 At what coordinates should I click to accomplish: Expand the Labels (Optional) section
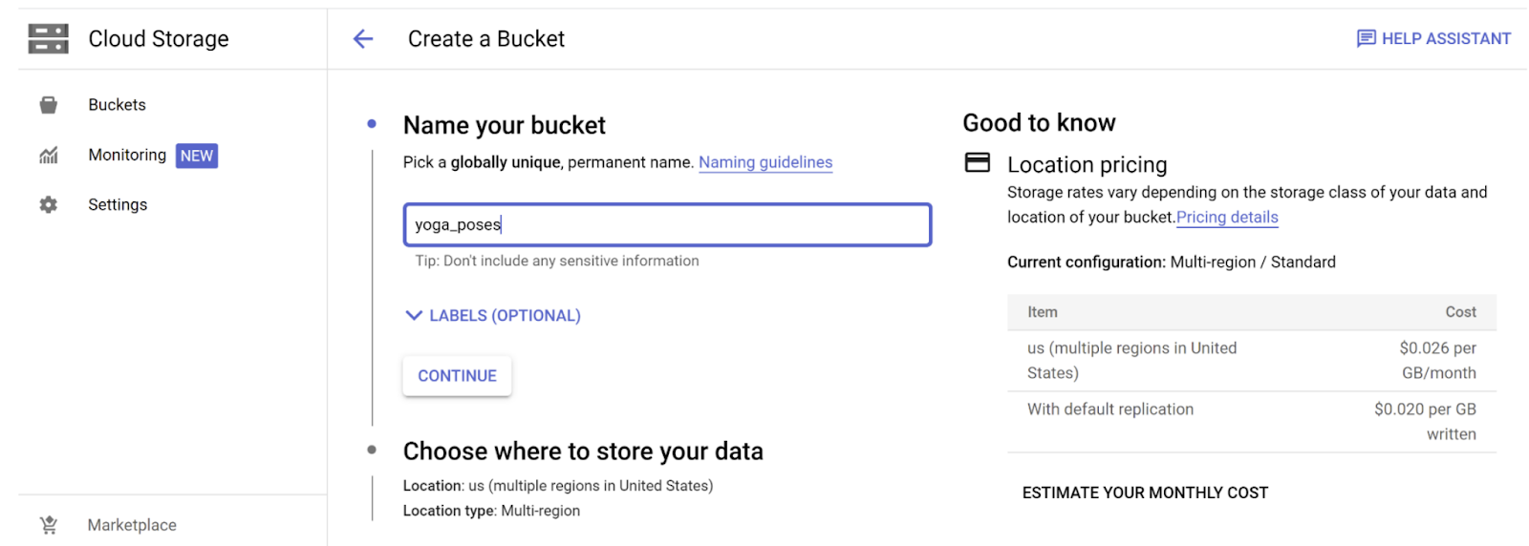(493, 316)
